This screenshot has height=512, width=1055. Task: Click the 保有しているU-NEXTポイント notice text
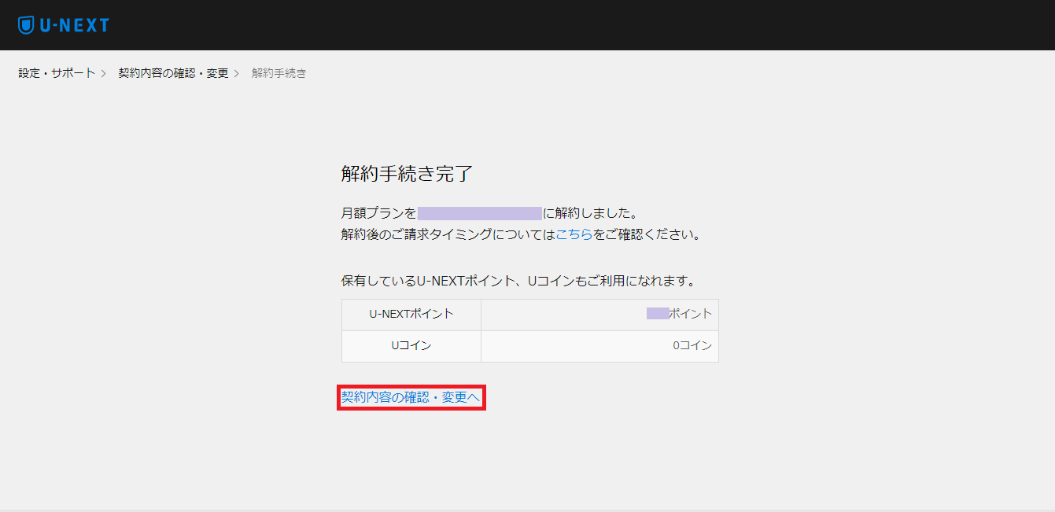tap(518, 281)
